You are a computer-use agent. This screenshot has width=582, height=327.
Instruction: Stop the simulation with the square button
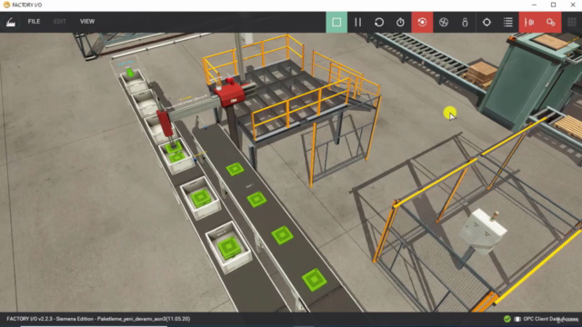[x=336, y=22]
